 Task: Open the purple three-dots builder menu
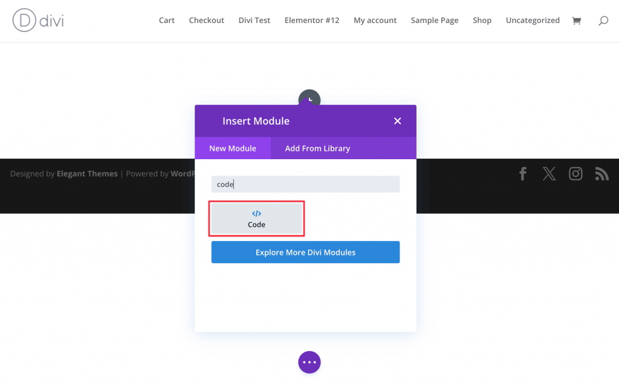(309, 362)
